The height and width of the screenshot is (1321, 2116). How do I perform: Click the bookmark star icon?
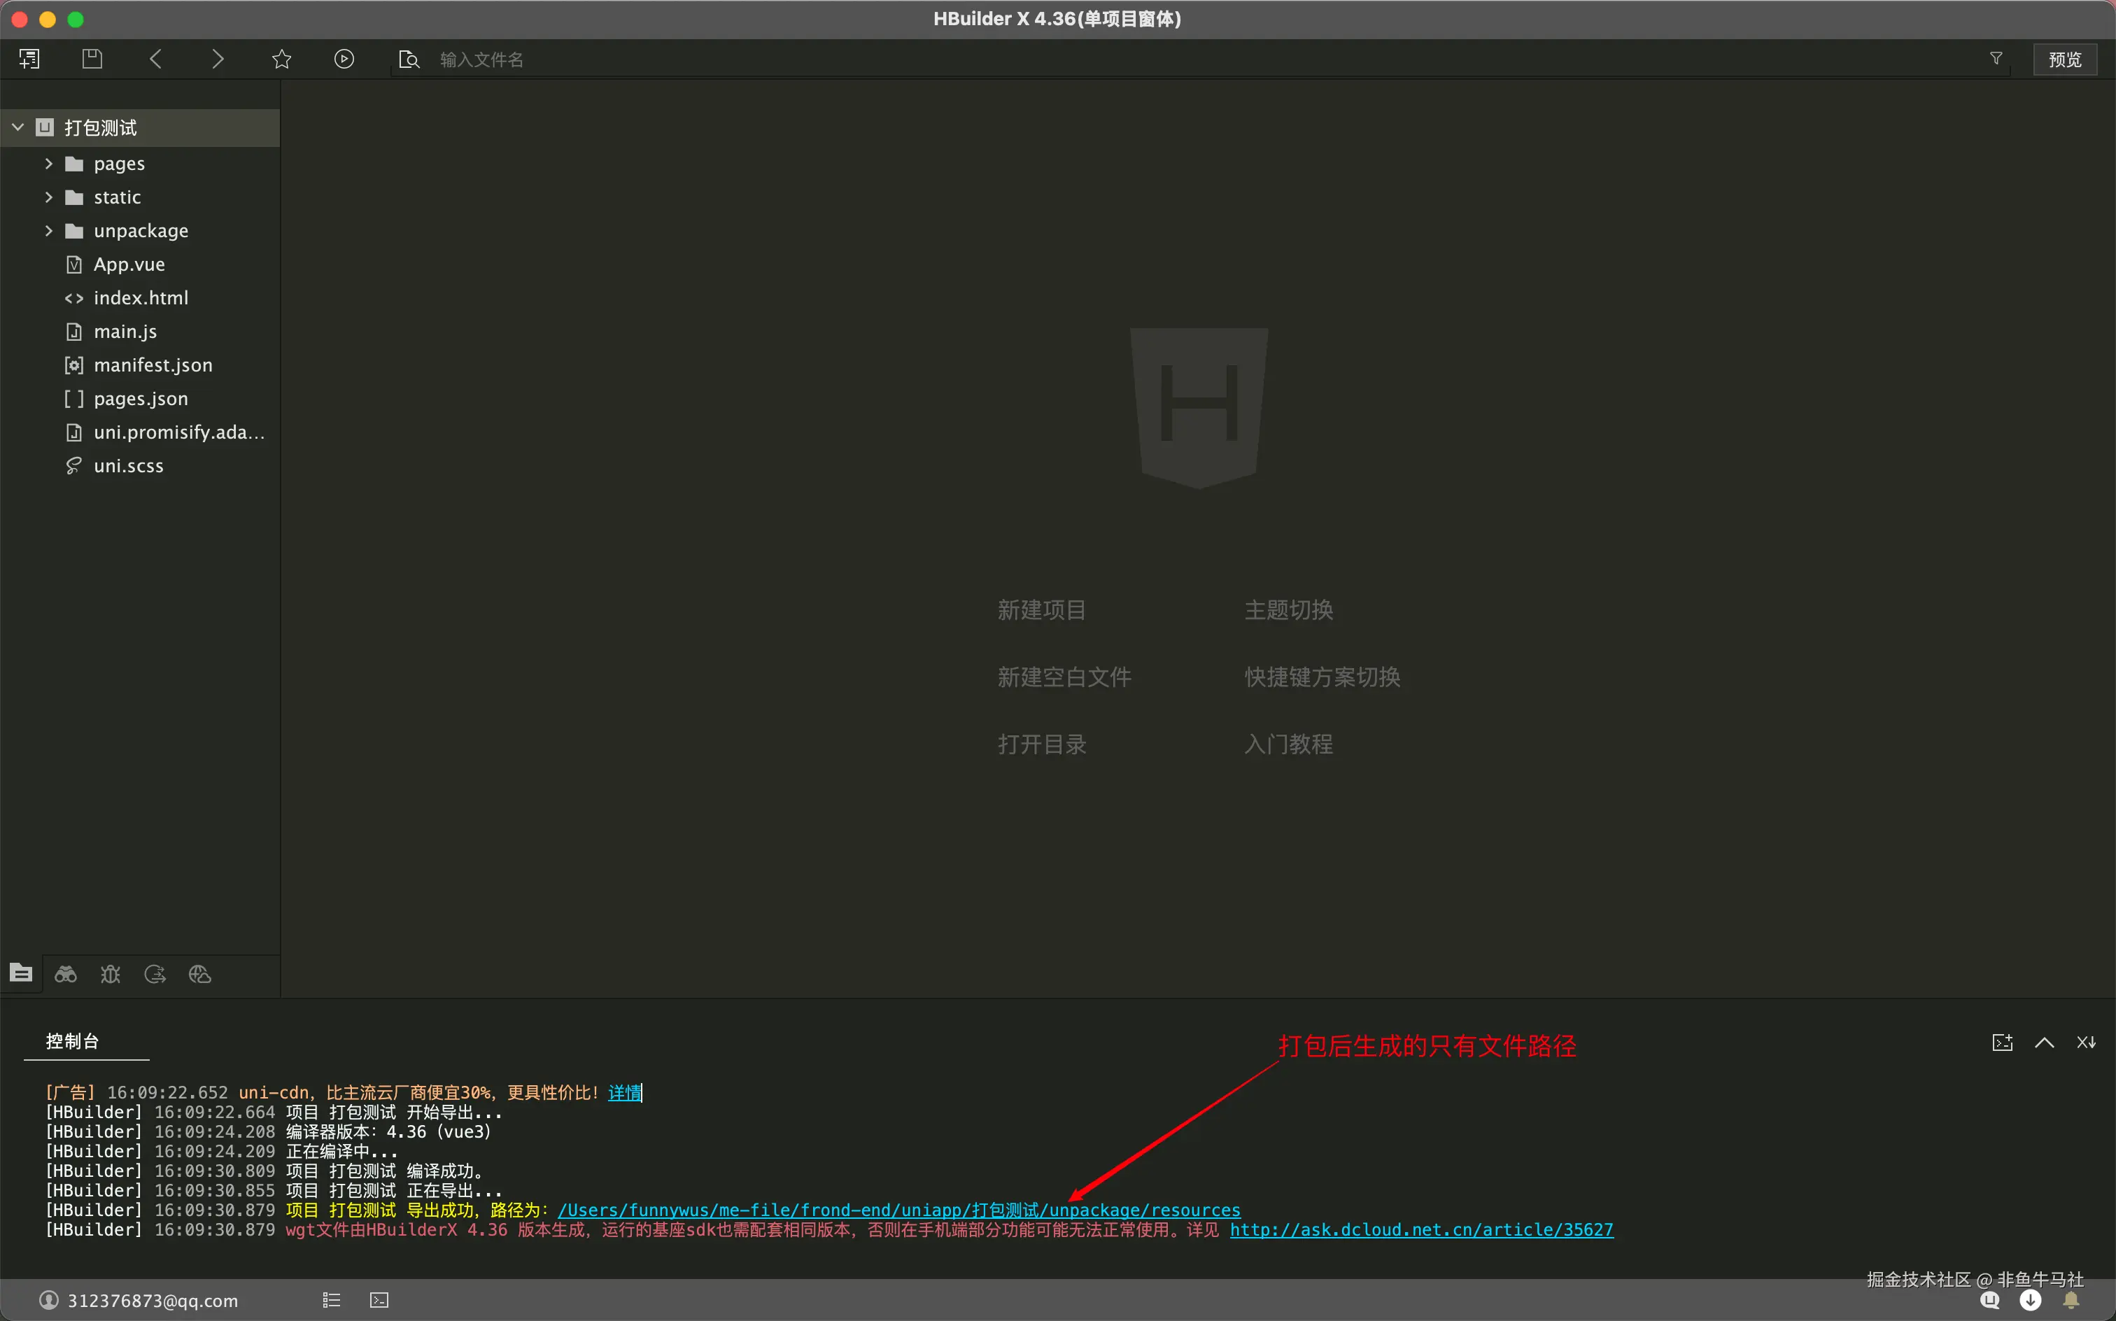tap(281, 59)
